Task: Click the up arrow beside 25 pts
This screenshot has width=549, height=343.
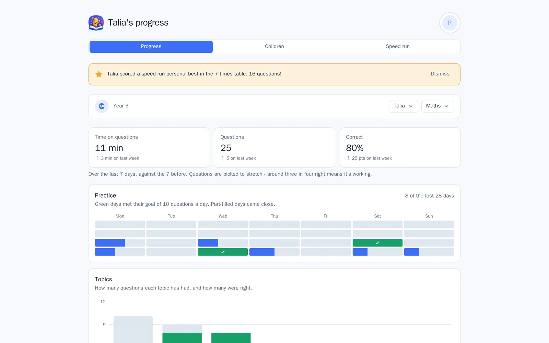Action: point(348,158)
